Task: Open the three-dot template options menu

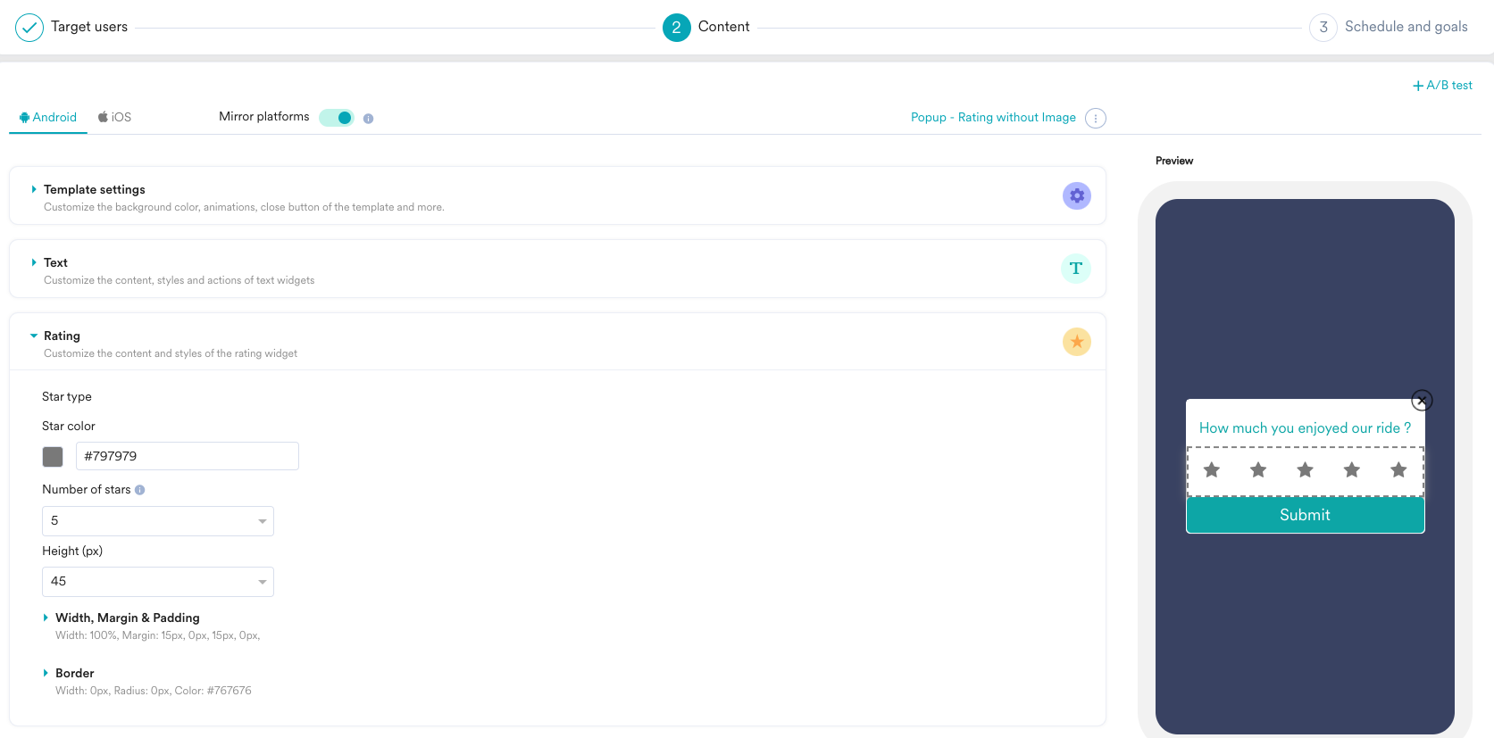Action: tap(1096, 118)
